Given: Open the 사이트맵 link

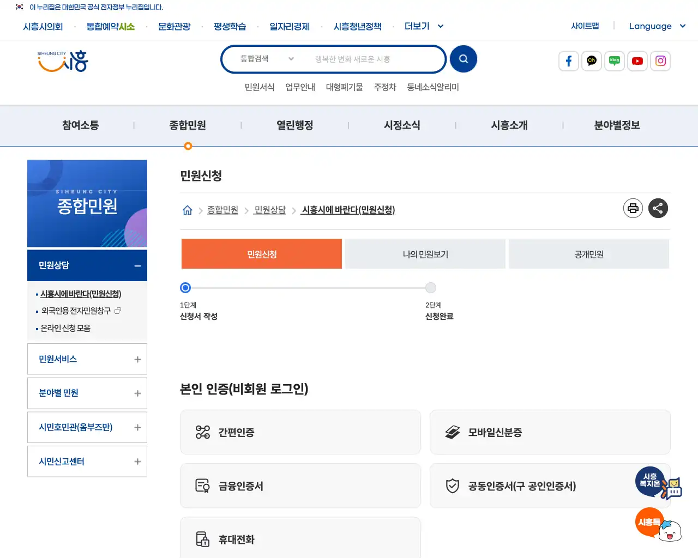Looking at the screenshot, I should click(x=585, y=26).
